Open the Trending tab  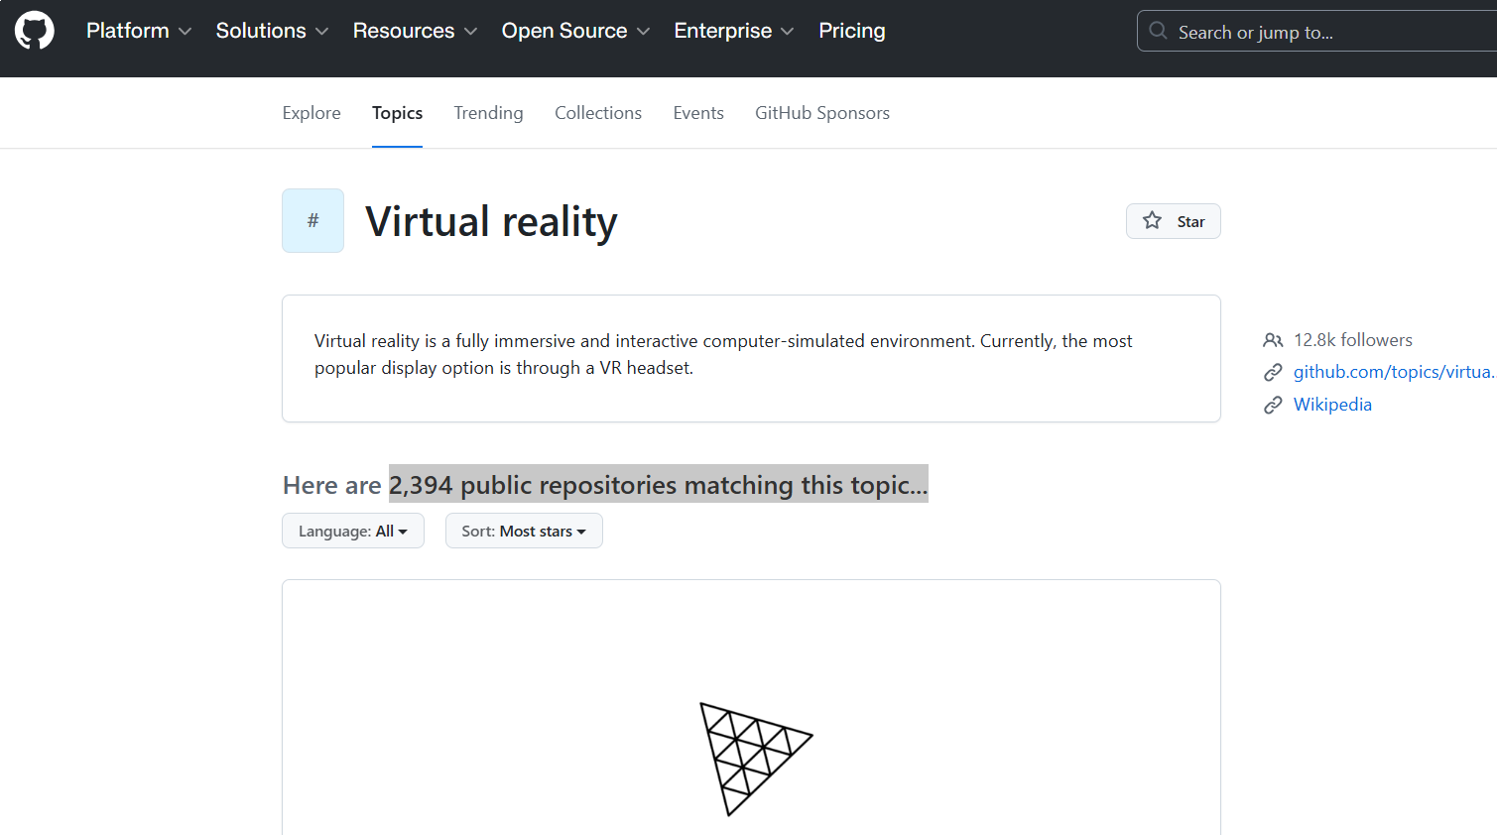[x=488, y=113]
